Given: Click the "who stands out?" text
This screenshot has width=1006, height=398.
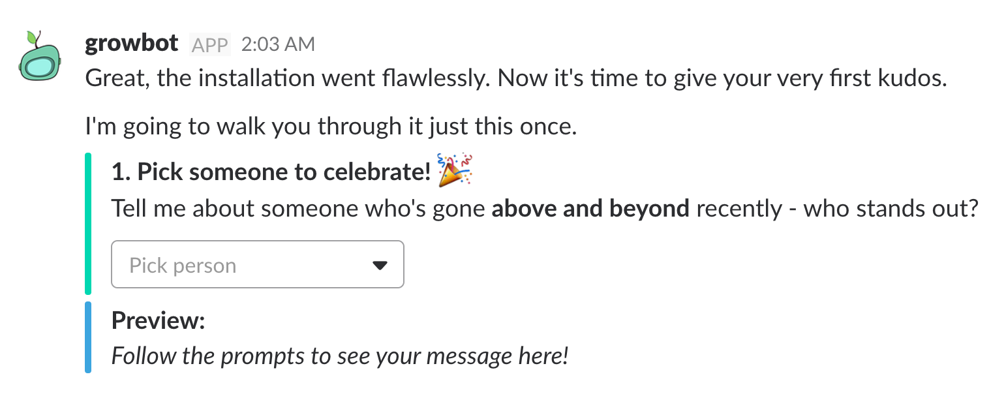Looking at the screenshot, I should point(891,209).
